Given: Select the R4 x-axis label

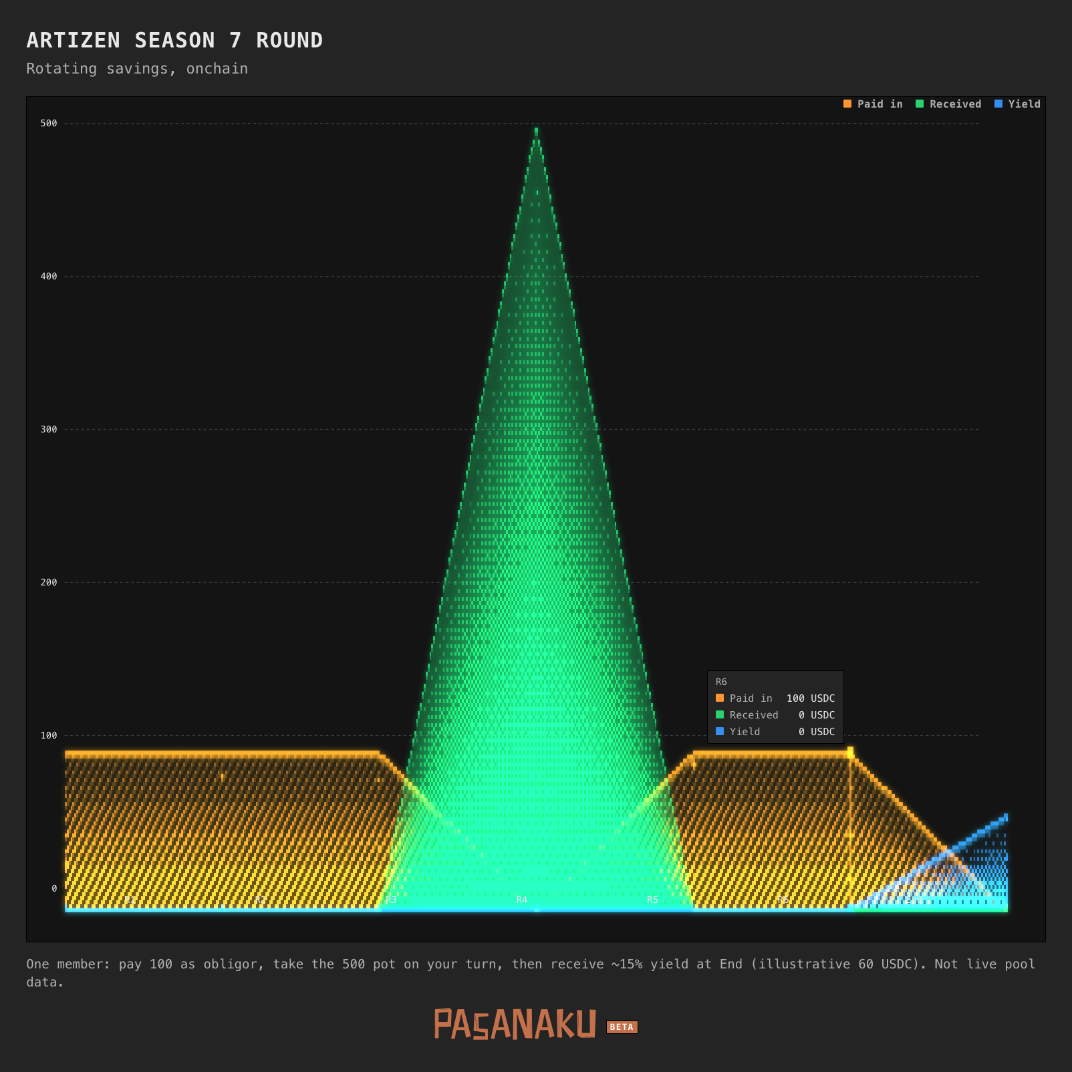Looking at the screenshot, I should tap(522, 900).
